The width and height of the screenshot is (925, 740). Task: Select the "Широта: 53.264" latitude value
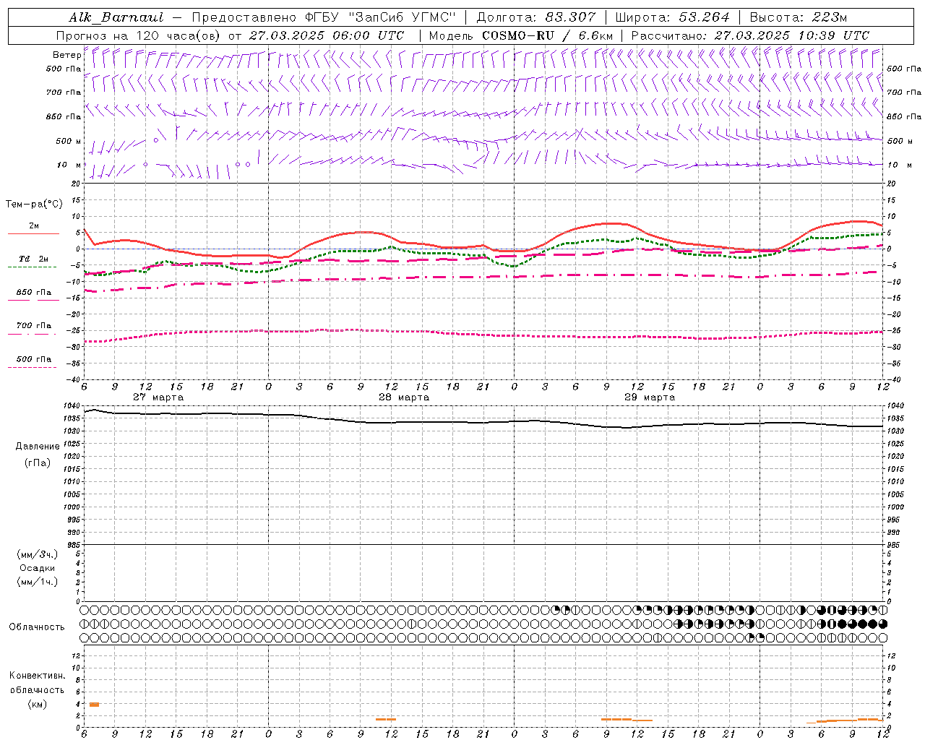(x=672, y=17)
